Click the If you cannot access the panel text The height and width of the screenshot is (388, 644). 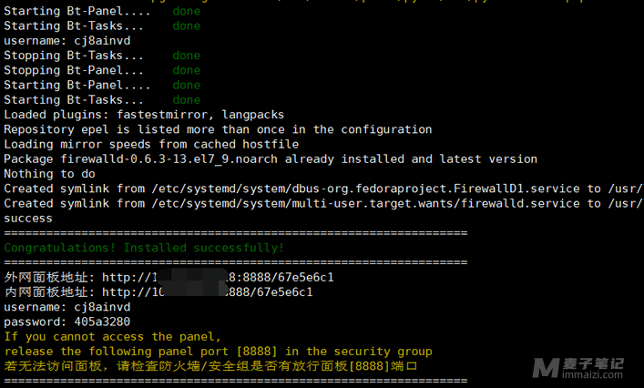[113, 337]
